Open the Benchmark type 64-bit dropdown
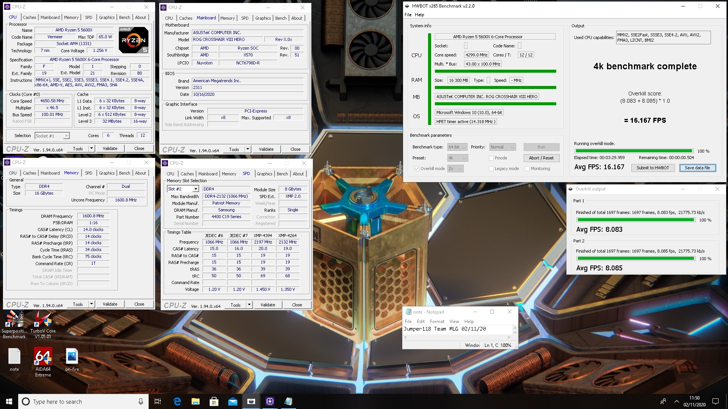Viewport: 728px width, 409px height. pyautogui.click(x=458, y=147)
